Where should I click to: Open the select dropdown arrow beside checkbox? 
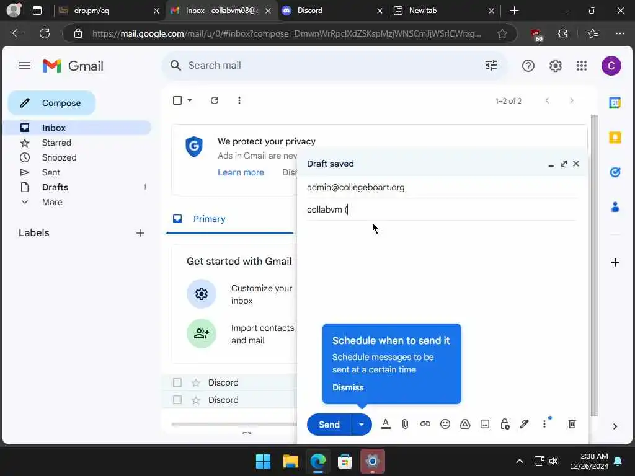point(190,100)
